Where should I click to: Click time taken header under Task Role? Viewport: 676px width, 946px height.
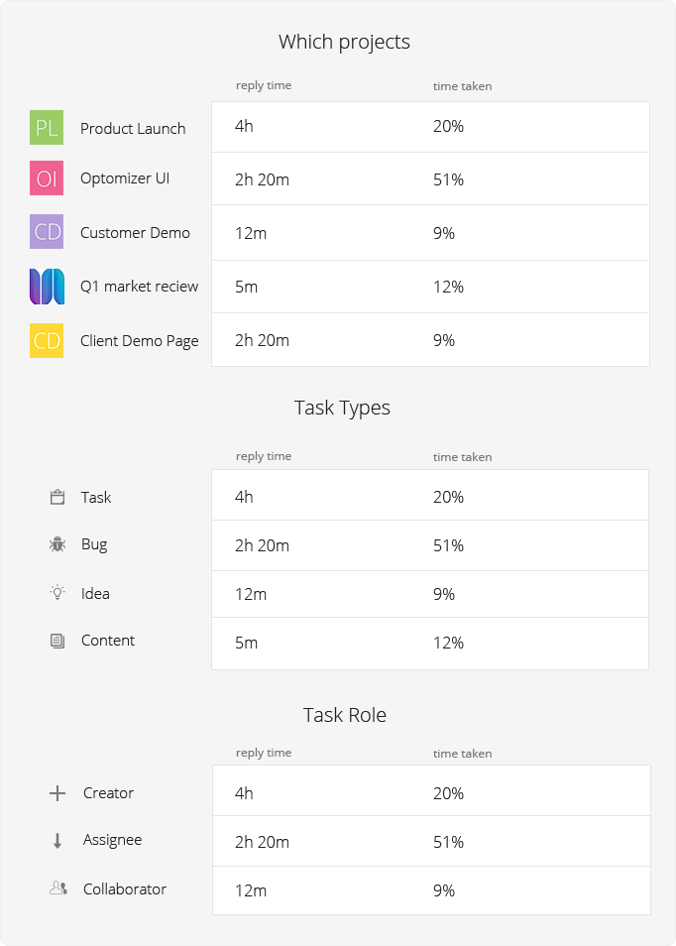[x=463, y=754]
